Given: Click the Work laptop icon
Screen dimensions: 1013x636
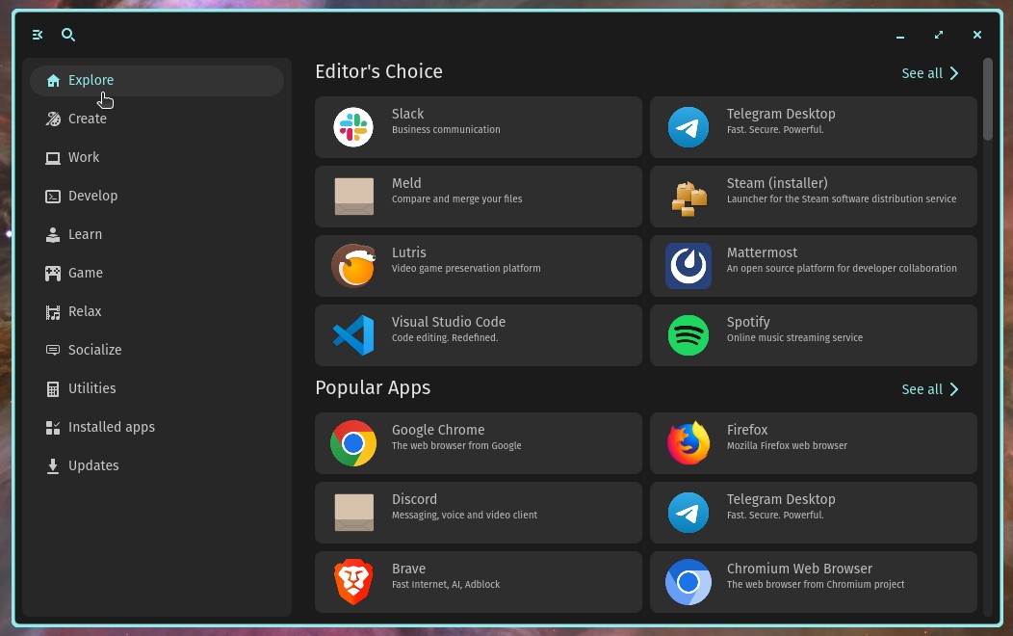Looking at the screenshot, I should (x=53, y=158).
